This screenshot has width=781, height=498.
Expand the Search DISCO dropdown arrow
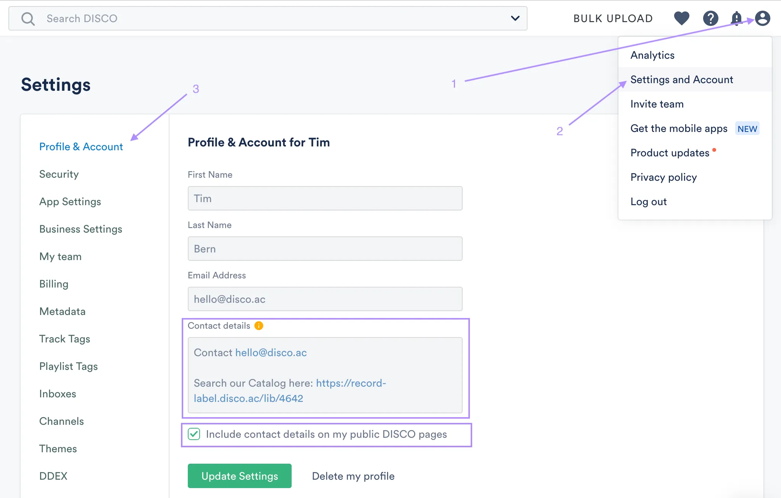[x=515, y=18]
